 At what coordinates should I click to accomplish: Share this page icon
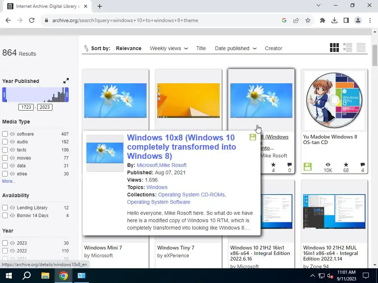(x=296, y=21)
